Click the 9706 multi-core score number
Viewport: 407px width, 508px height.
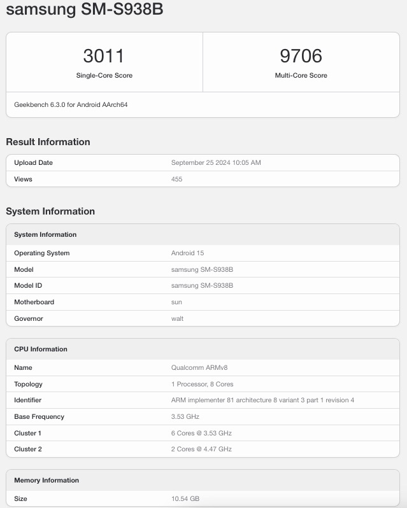(x=301, y=56)
